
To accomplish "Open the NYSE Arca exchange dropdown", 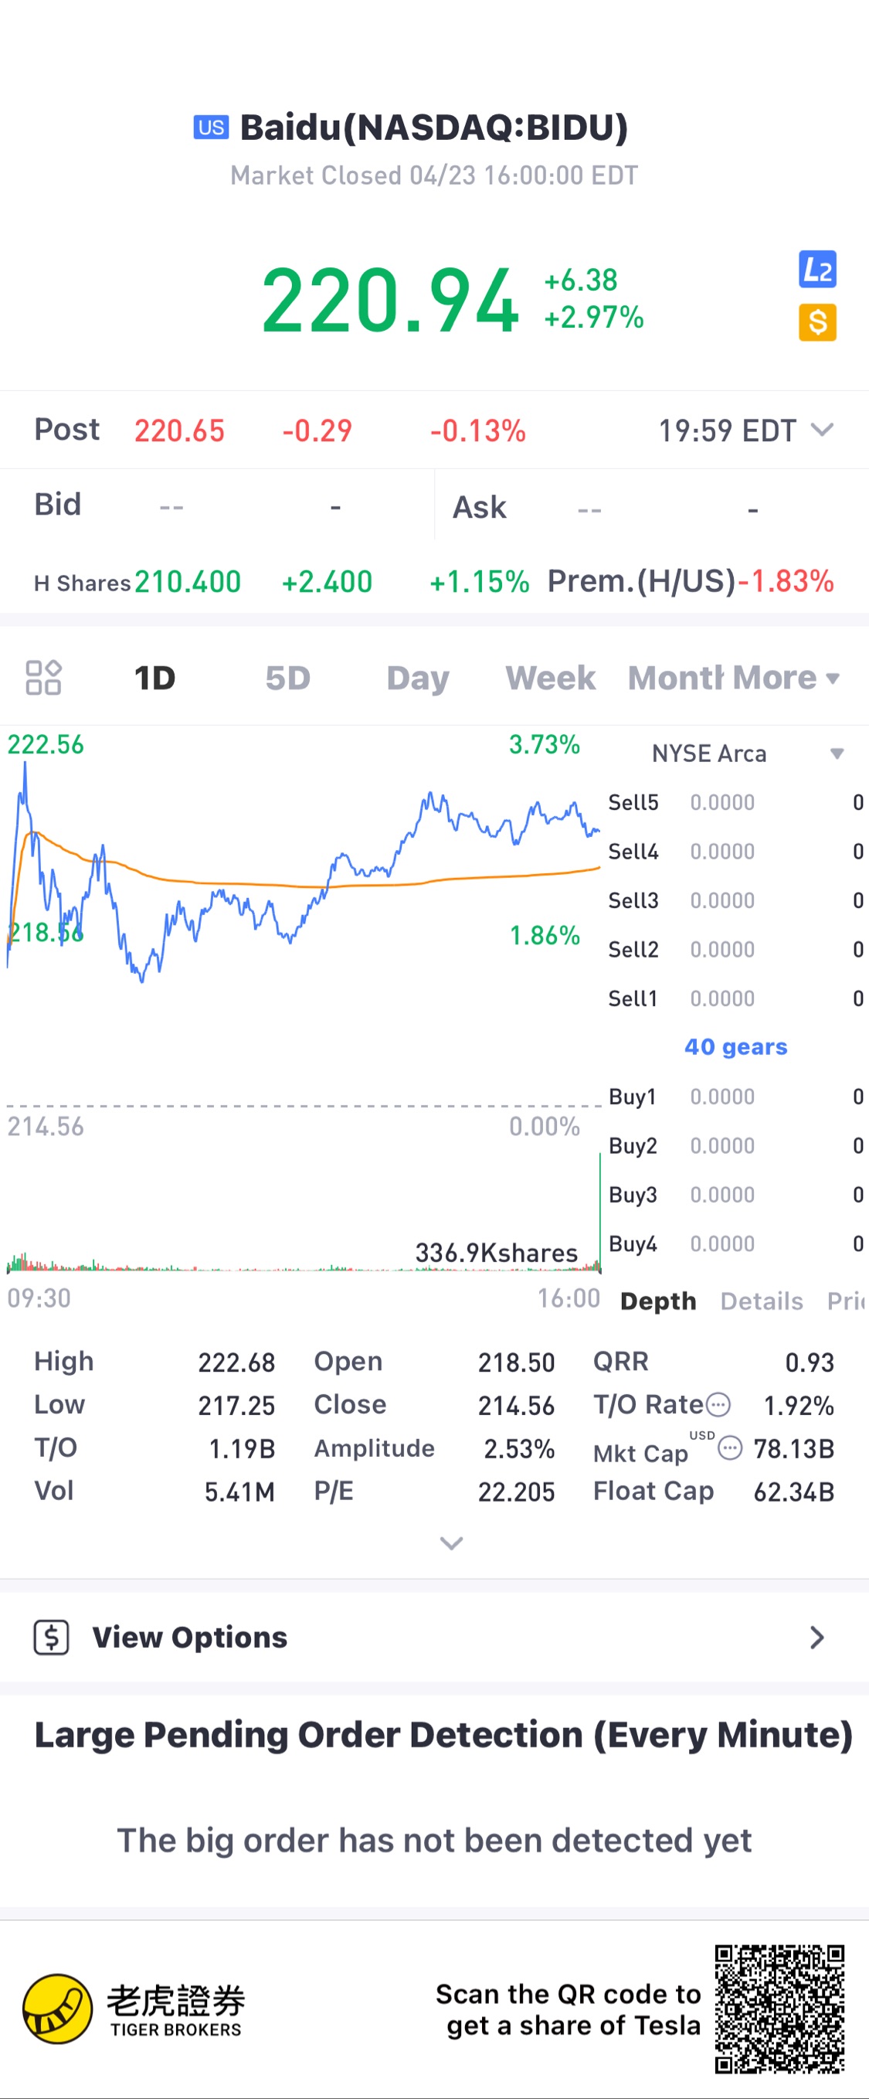I will click(836, 754).
